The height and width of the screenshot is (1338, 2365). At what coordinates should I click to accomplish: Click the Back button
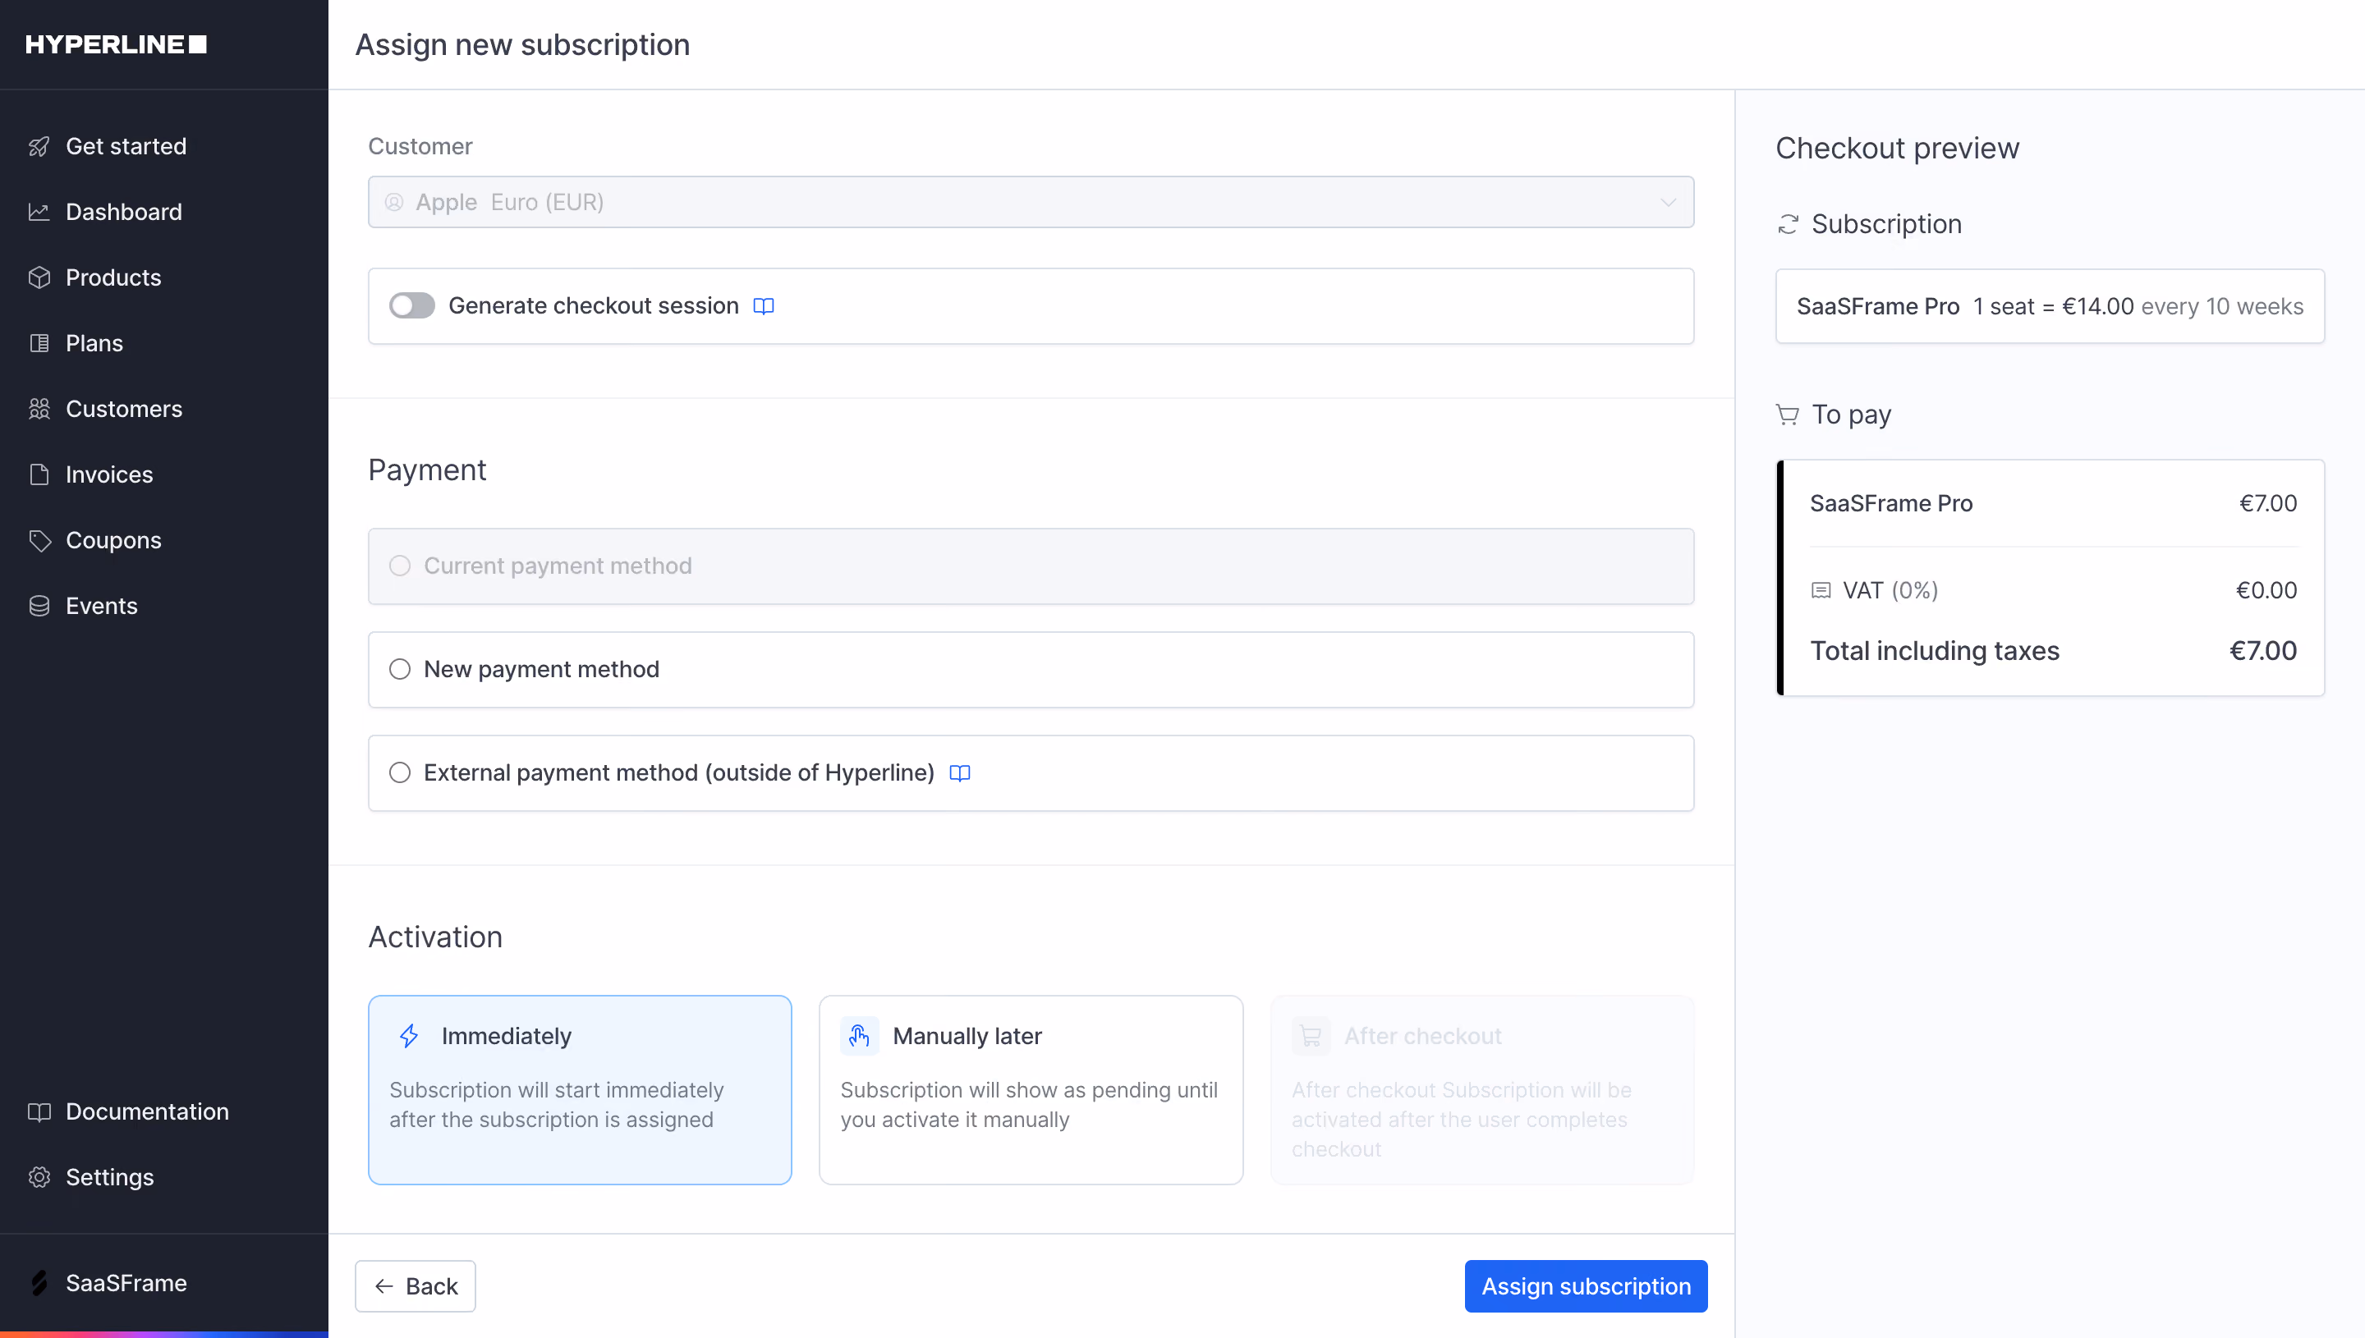tap(416, 1286)
